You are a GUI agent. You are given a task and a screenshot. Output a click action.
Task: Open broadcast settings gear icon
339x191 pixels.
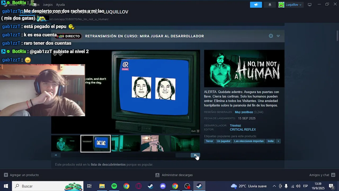click(271, 36)
